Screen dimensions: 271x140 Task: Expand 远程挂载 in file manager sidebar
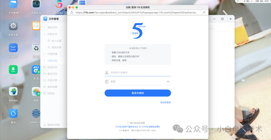[x=44, y=61]
